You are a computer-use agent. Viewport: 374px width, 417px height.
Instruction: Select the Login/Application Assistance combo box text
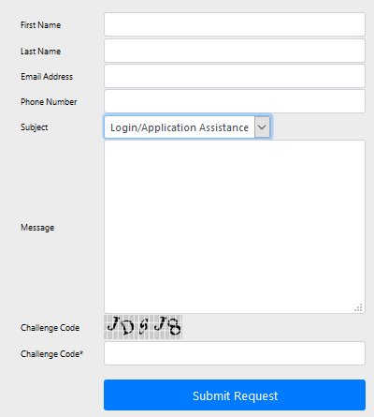pos(180,127)
